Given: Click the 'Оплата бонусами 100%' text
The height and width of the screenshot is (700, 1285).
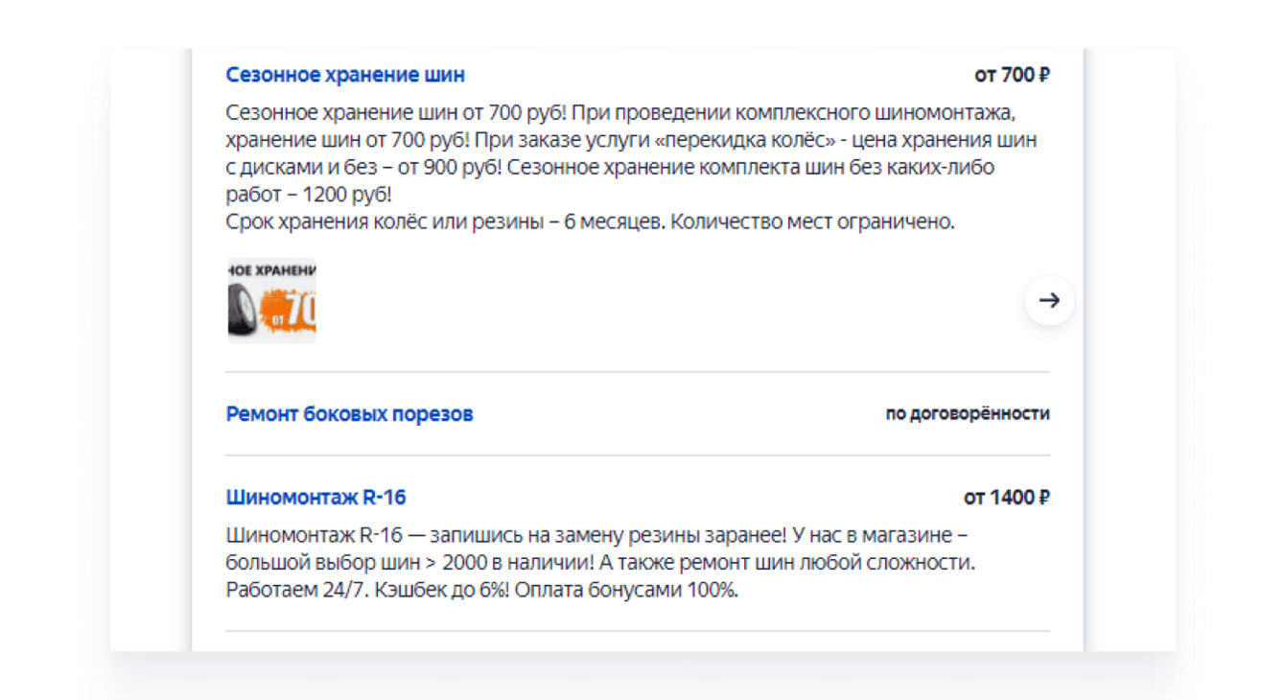Looking at the screenshot, I should (x=627, y=590).
